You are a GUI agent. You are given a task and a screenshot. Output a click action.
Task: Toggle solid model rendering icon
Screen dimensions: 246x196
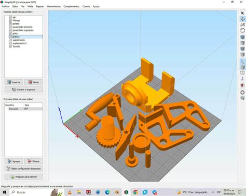click(x=242, y=67)
